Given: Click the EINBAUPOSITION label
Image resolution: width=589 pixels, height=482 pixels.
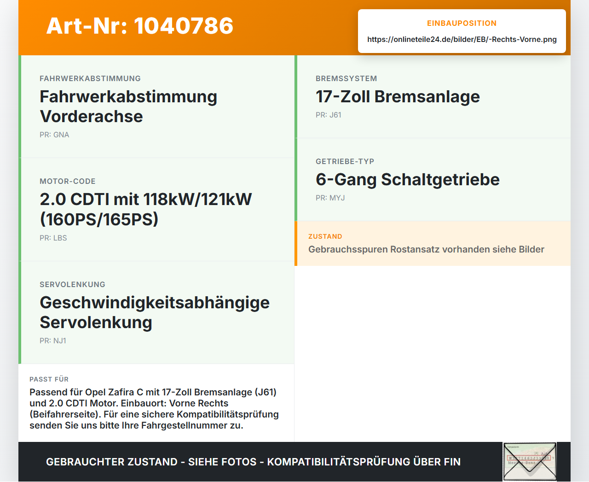Looking at the screenshot, I should pyautogui.click(x=462, y=23).
